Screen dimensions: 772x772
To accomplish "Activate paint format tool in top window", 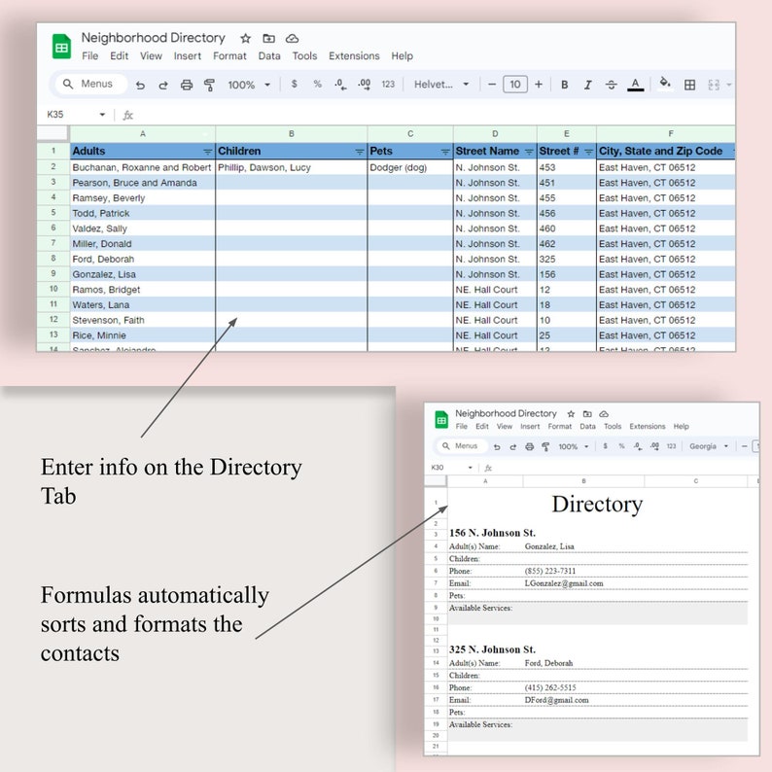I will pos(209,85).
